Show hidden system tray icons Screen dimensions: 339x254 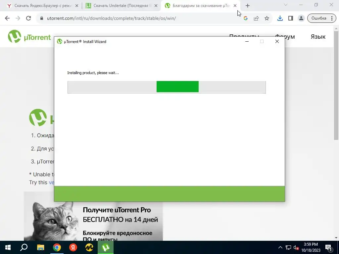(x=280, y=247)
